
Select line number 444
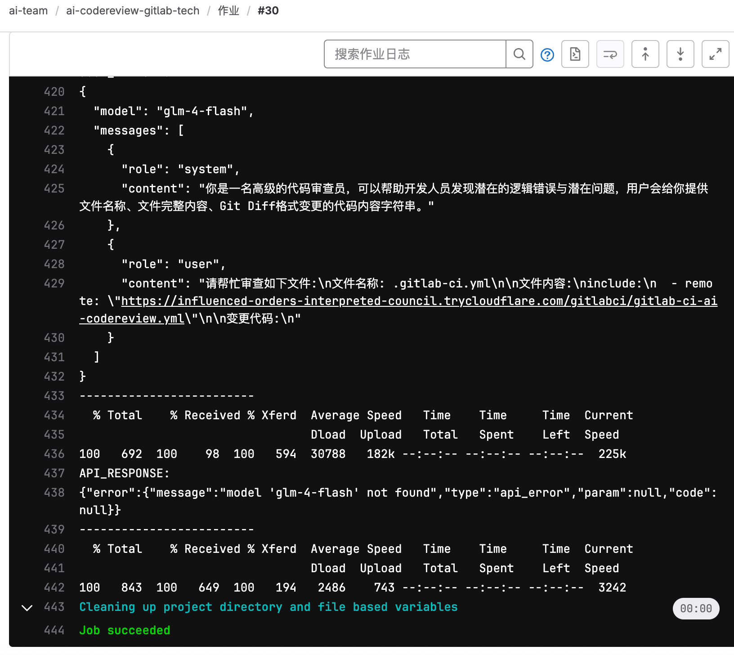(54, 630)
